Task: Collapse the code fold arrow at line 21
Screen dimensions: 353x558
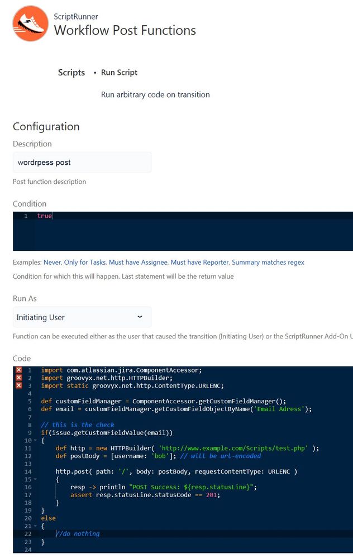Action: pyautogui.click(x=35, y=526)
